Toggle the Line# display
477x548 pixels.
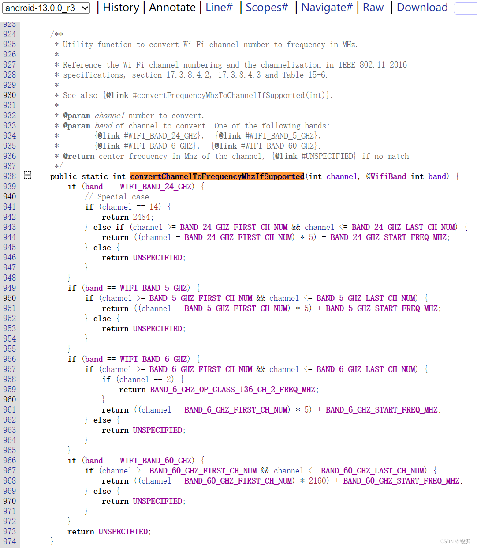(219, 8)
